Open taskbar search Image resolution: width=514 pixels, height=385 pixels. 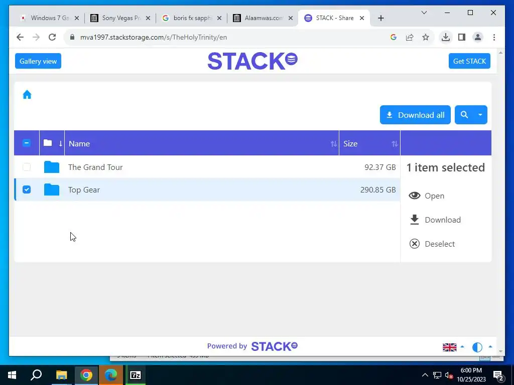click(x=36, y=375)
